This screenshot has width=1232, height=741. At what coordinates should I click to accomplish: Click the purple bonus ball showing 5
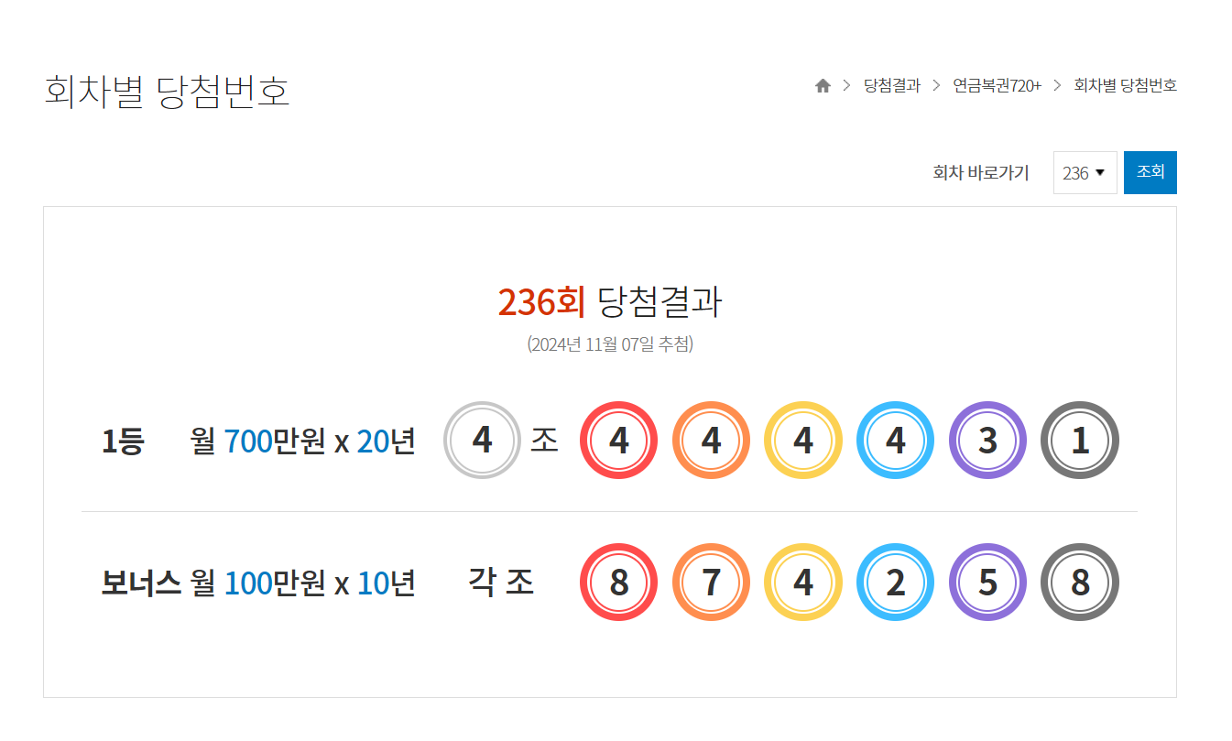click(987, 583)
